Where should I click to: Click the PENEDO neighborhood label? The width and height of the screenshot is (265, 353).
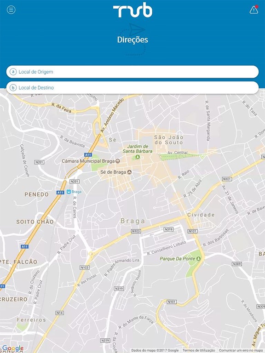[36, 194]
